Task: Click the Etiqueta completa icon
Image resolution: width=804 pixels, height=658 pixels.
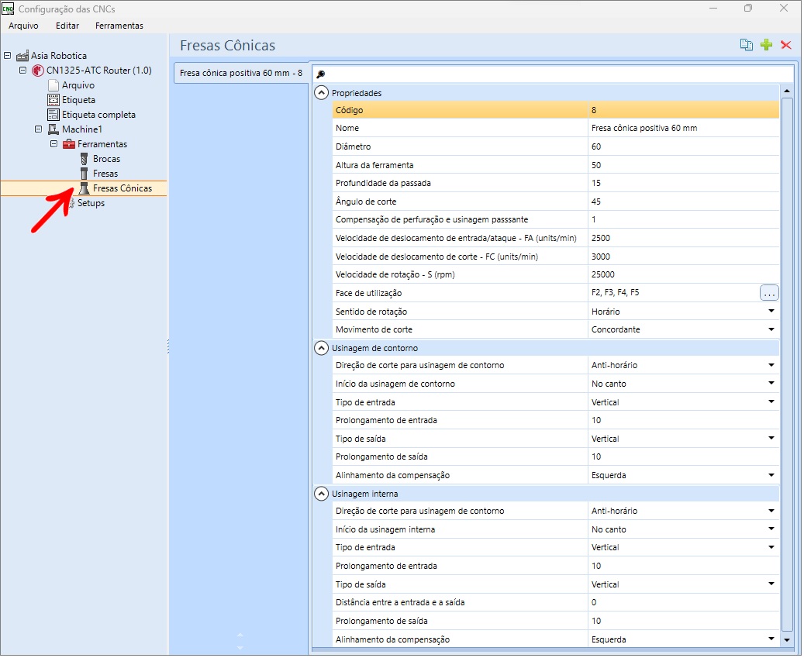Action: point(53,115)
